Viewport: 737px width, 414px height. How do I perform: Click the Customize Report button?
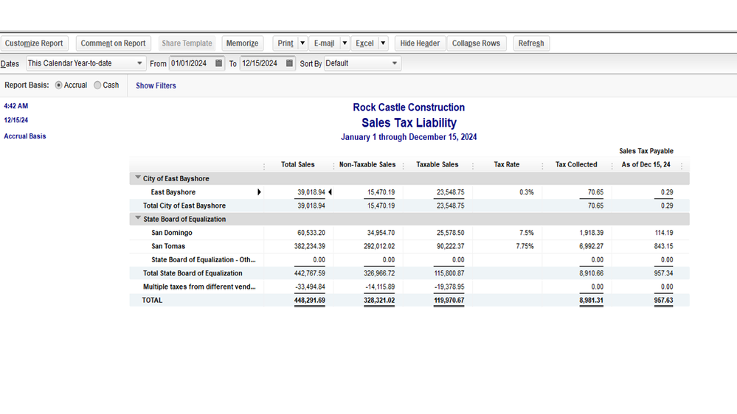[34, 43]
